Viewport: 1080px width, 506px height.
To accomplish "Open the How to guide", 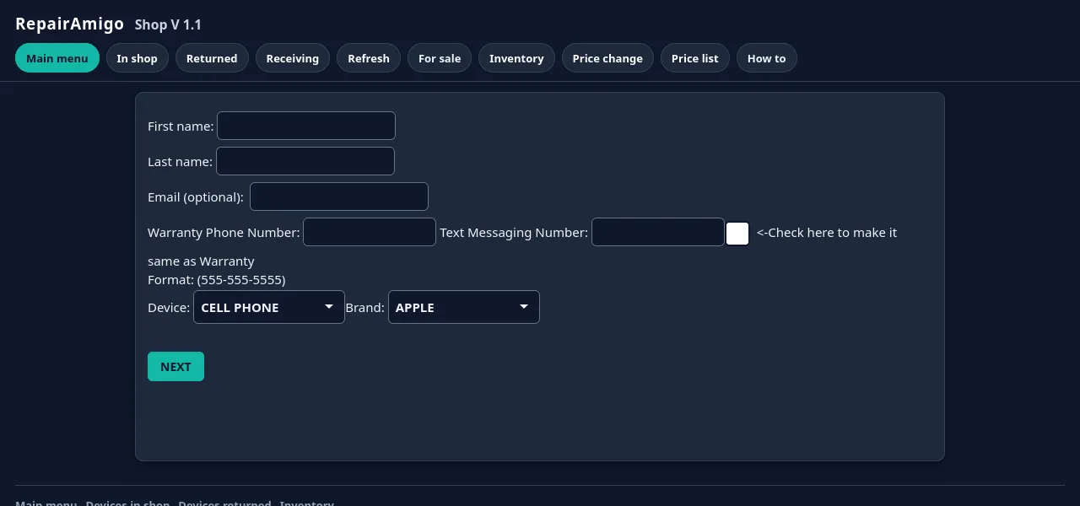I will tap(767, 58).
